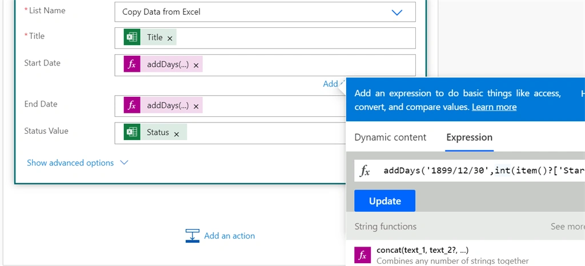Viewport: 585px width, 266px height.
Task: Switch to the Dynamic content tab
Action: click(x=390, y=137)
